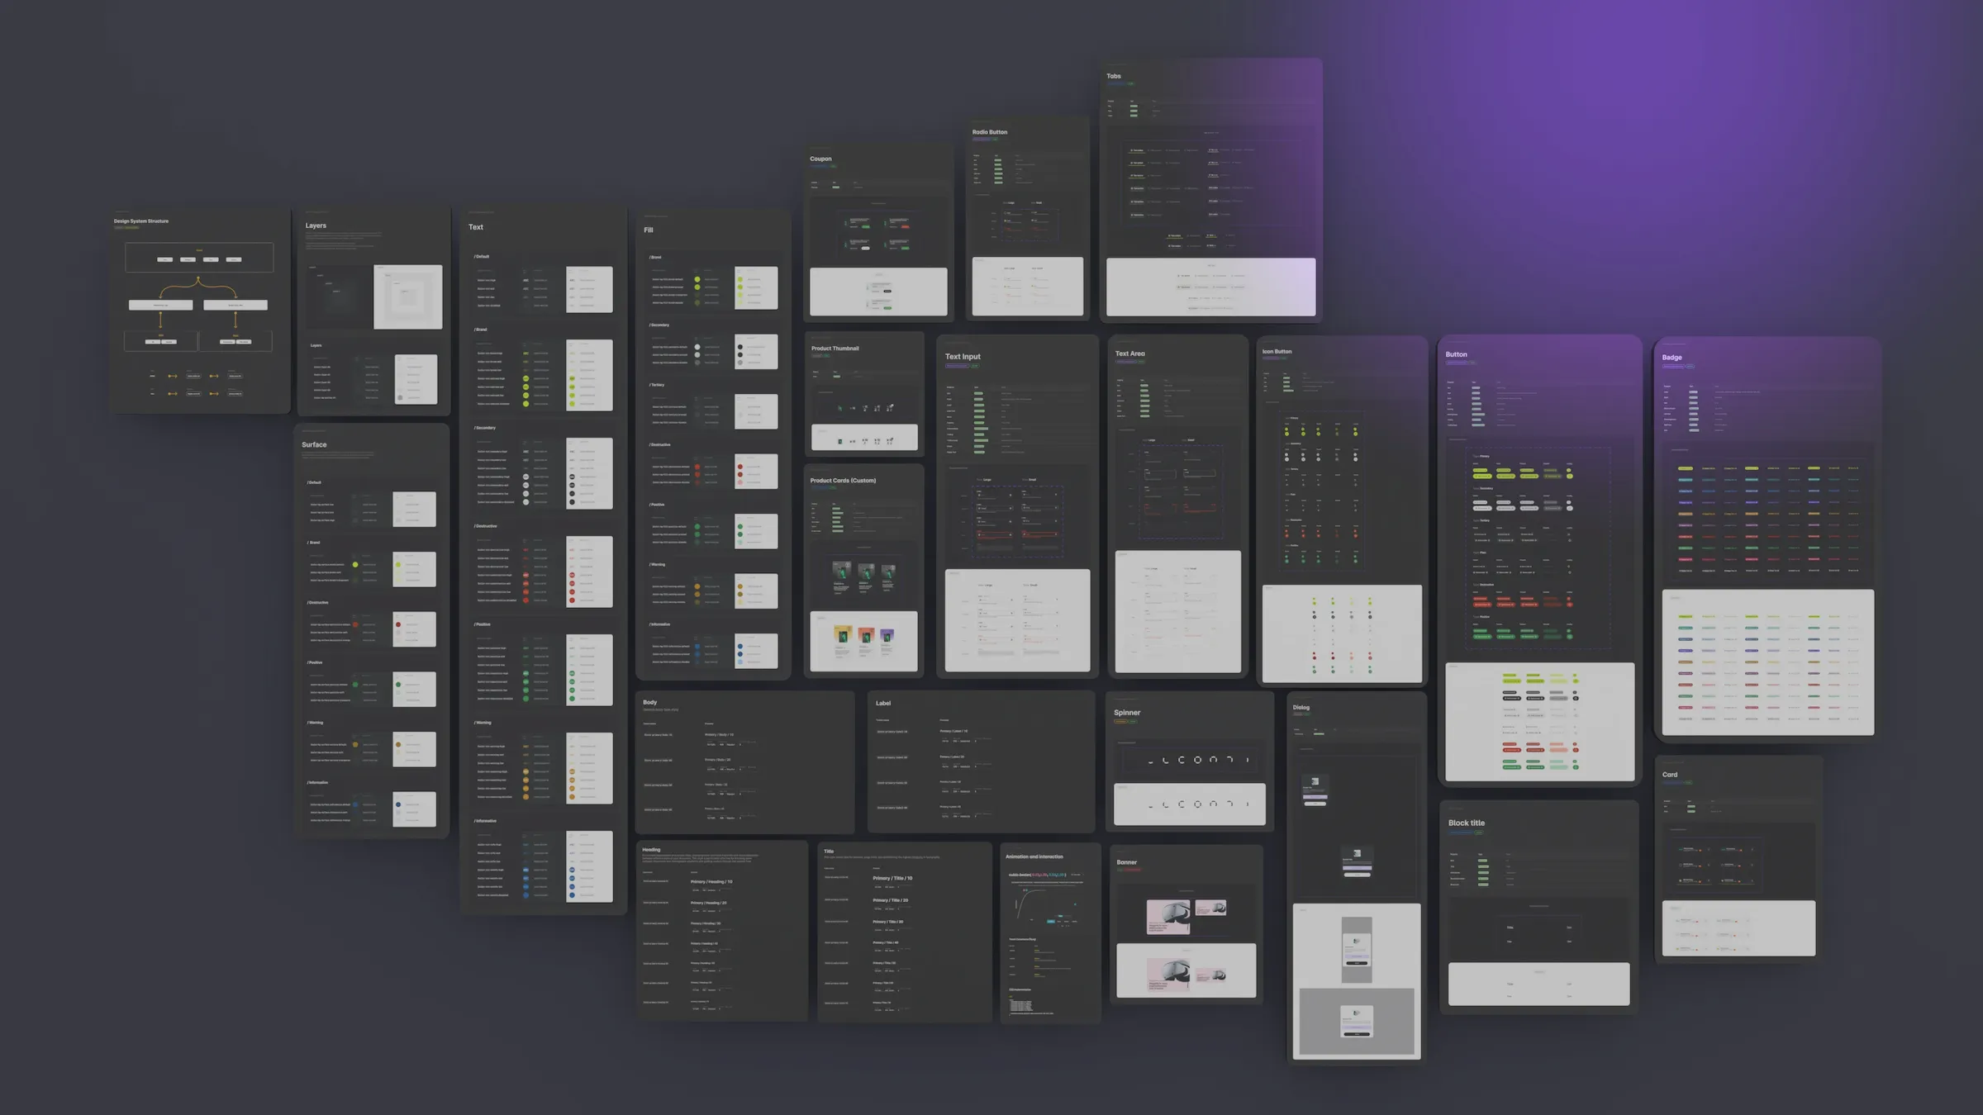Click the Surface frame heading
Image resolution: width=1983 pixels, height=1115 pixels.
click(x=314, y=445)
